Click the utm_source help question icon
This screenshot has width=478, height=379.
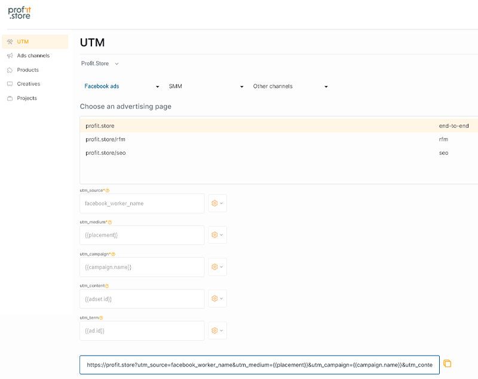[108, 191]
